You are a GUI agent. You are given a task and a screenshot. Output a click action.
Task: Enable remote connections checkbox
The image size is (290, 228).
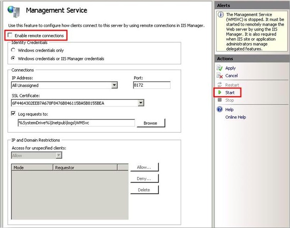click(10, 35)
